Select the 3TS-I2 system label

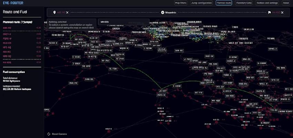[275, 80]
